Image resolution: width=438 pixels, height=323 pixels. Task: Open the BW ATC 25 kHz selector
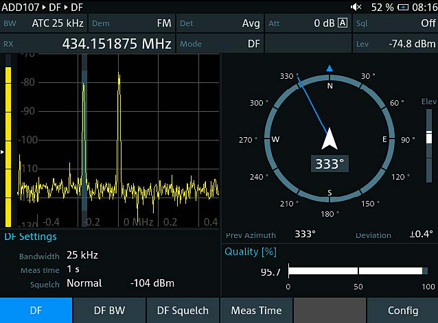coord(44,23)
